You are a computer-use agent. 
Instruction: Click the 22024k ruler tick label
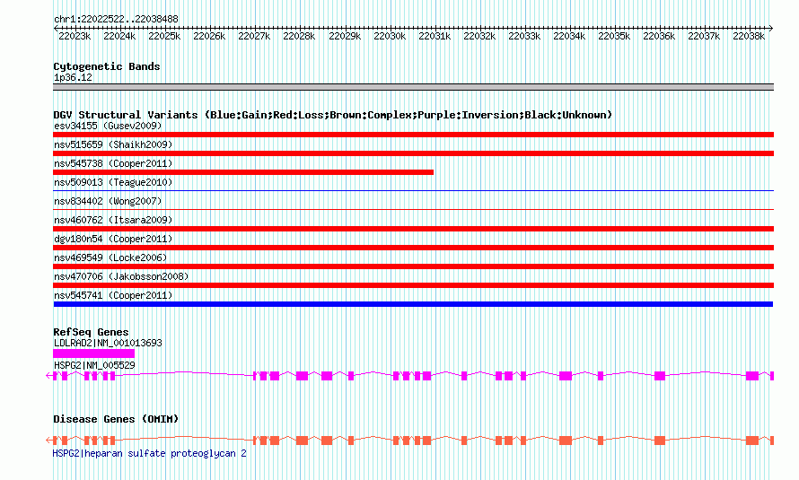click(x=119, y=36)
